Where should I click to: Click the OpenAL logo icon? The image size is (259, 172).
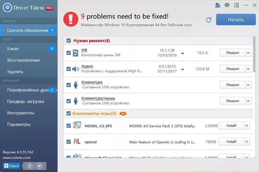point(77,141)
